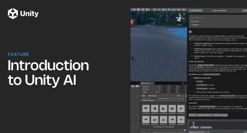
Task: Select the first plant thumbnail preview
Action: click(146, 109)
